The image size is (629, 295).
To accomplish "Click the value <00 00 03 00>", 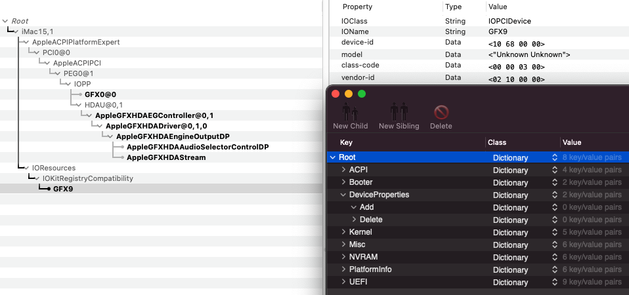I will tap(517, 68).
